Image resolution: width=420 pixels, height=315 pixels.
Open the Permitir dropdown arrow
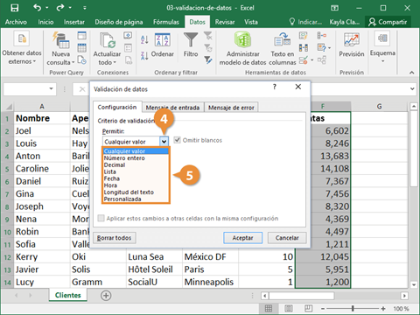(x=164, y=142)
